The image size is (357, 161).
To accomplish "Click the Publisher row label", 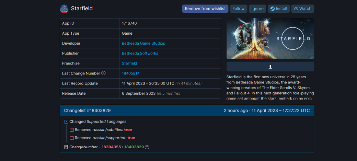I will click(70, 53).
